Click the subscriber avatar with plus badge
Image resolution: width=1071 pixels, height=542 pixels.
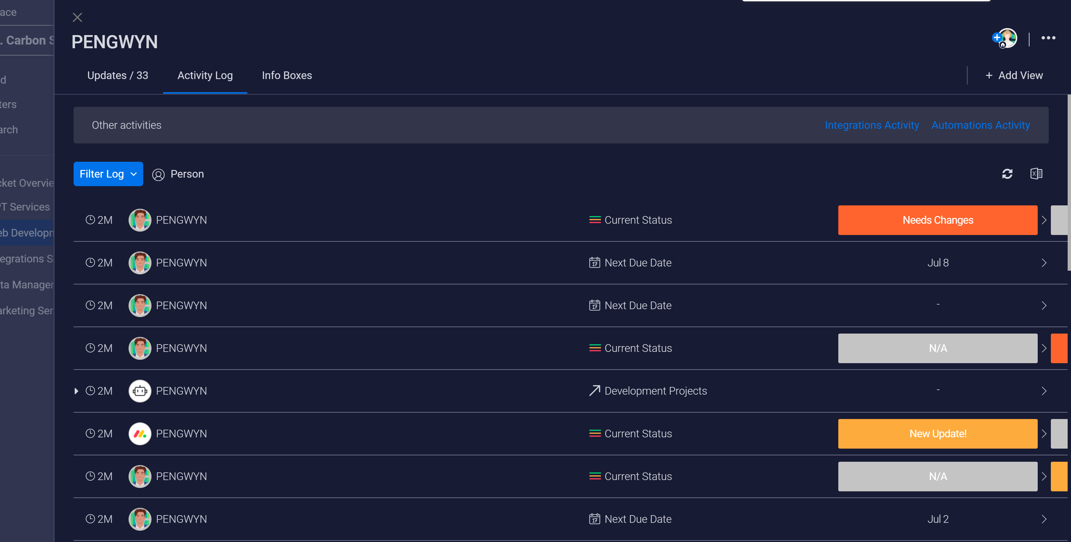click(x=1005, y=38)
